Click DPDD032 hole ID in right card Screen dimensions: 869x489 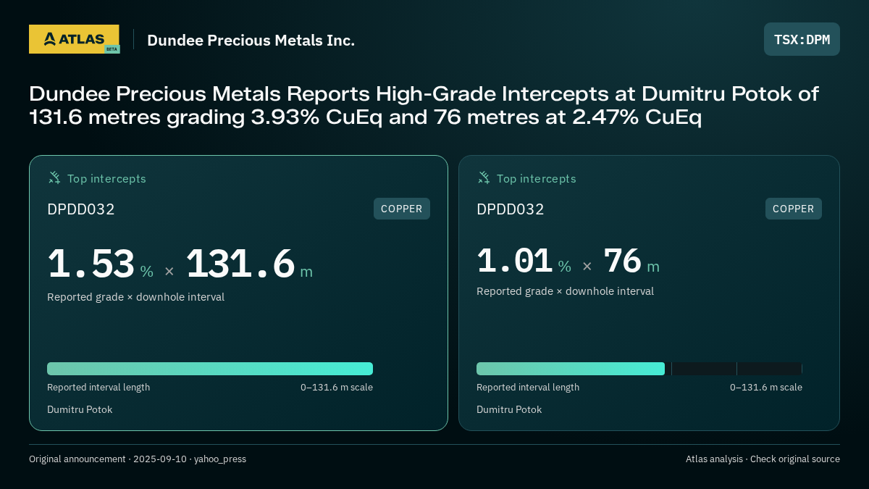tap(511, 209)
